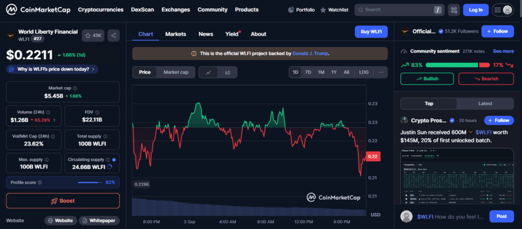The image size is (522, 229).
Task: Click the QR code scan icon
Action: pos(454,10)
